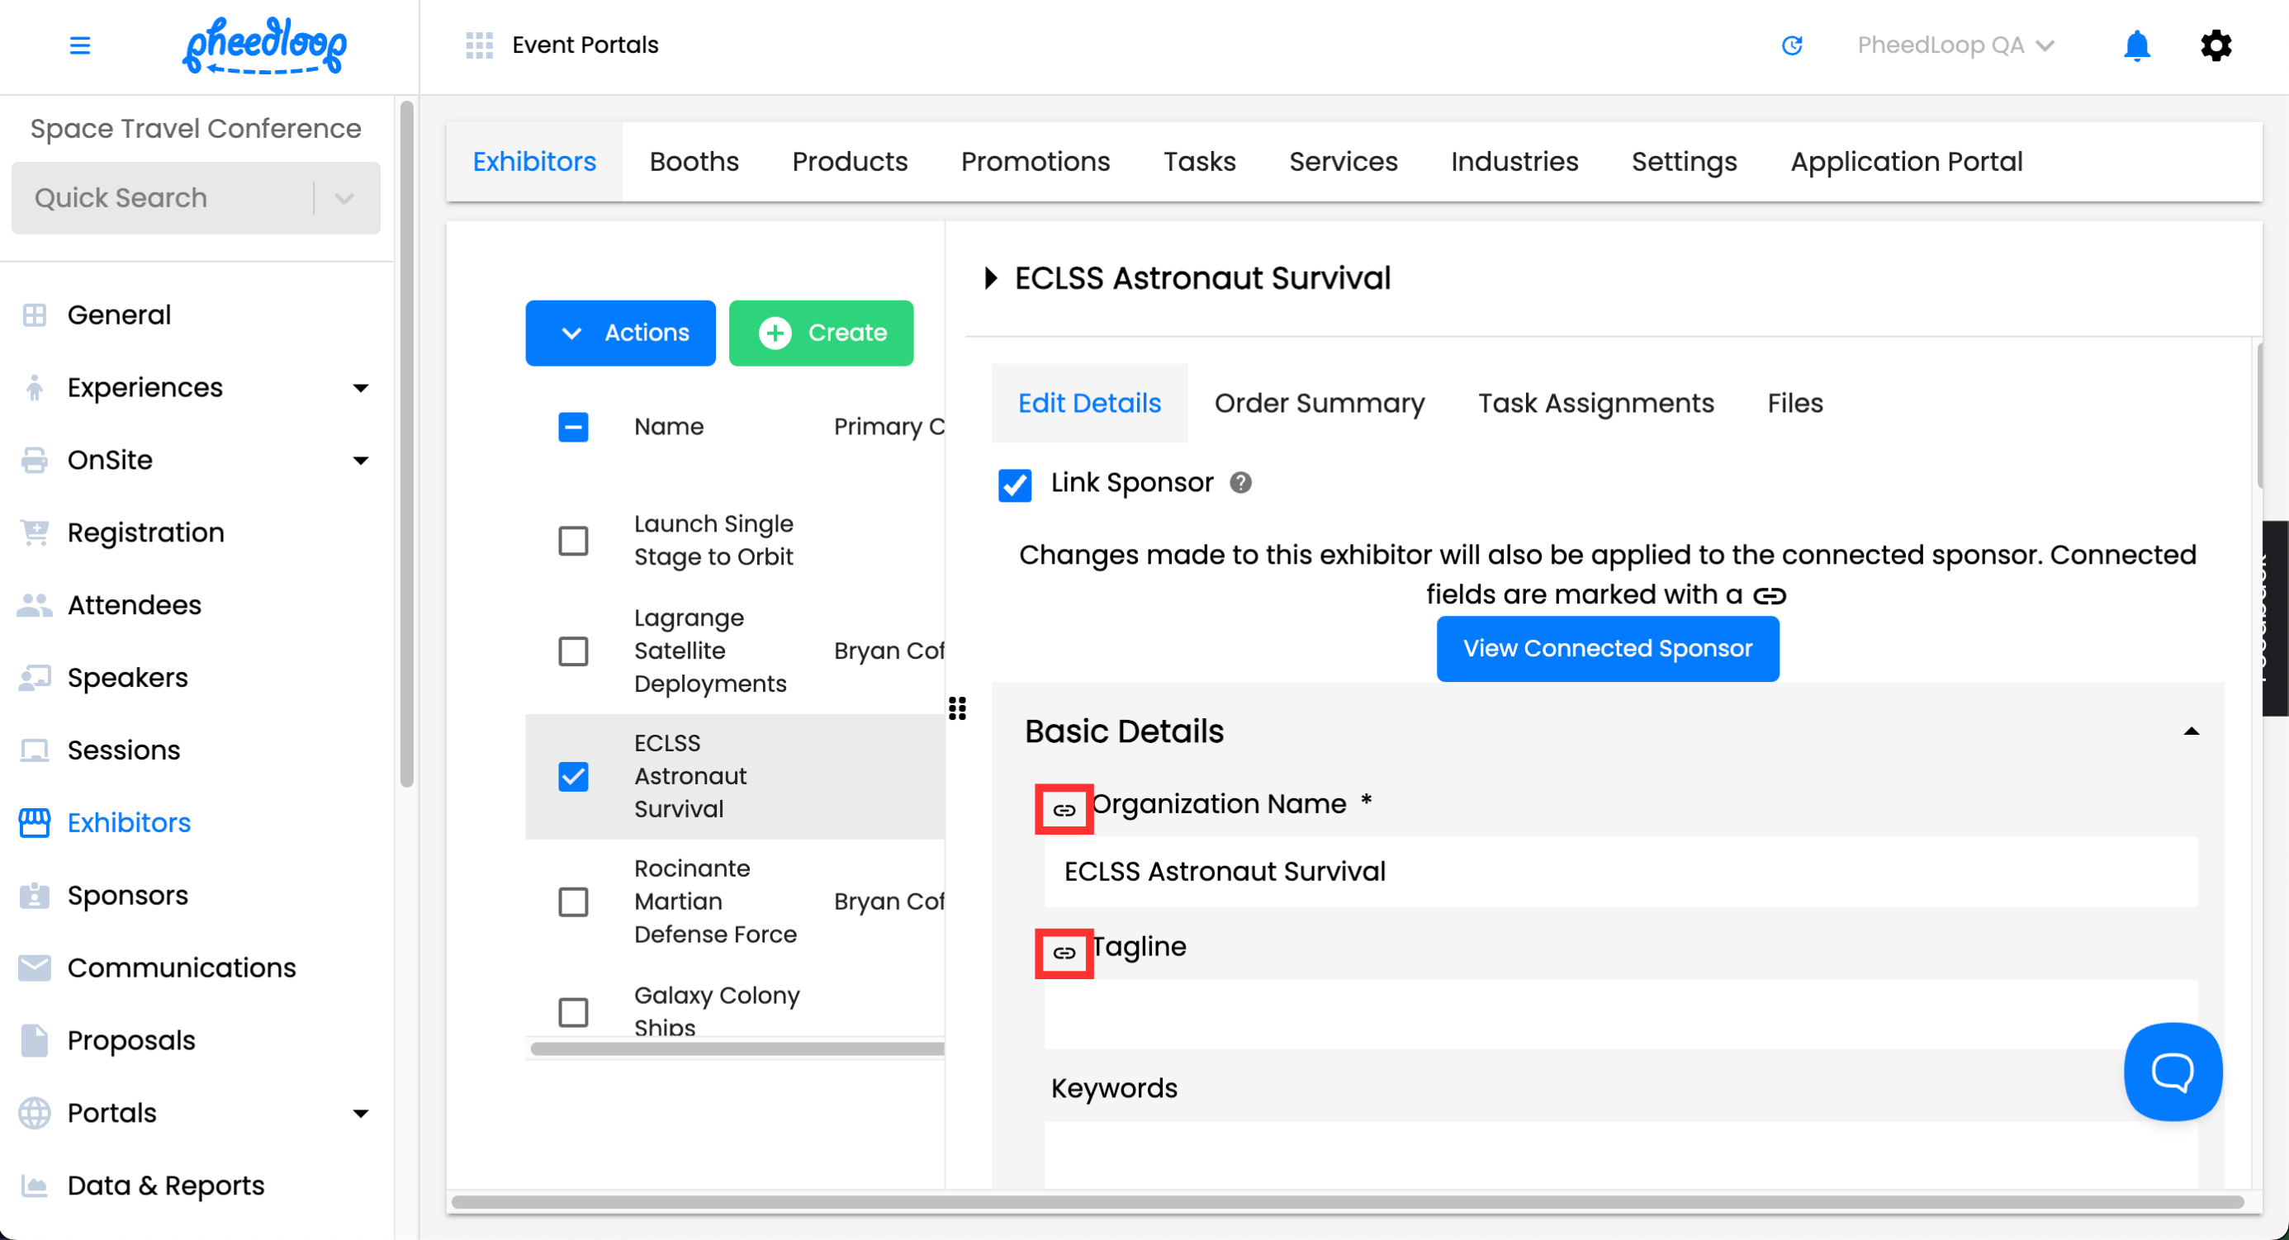Click Bryan Cof contact in Lagrange row
The height and width of the screenshot is (1240, 2289).
889,651
